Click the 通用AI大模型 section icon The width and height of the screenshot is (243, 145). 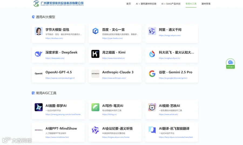click(x=33, y=17)
